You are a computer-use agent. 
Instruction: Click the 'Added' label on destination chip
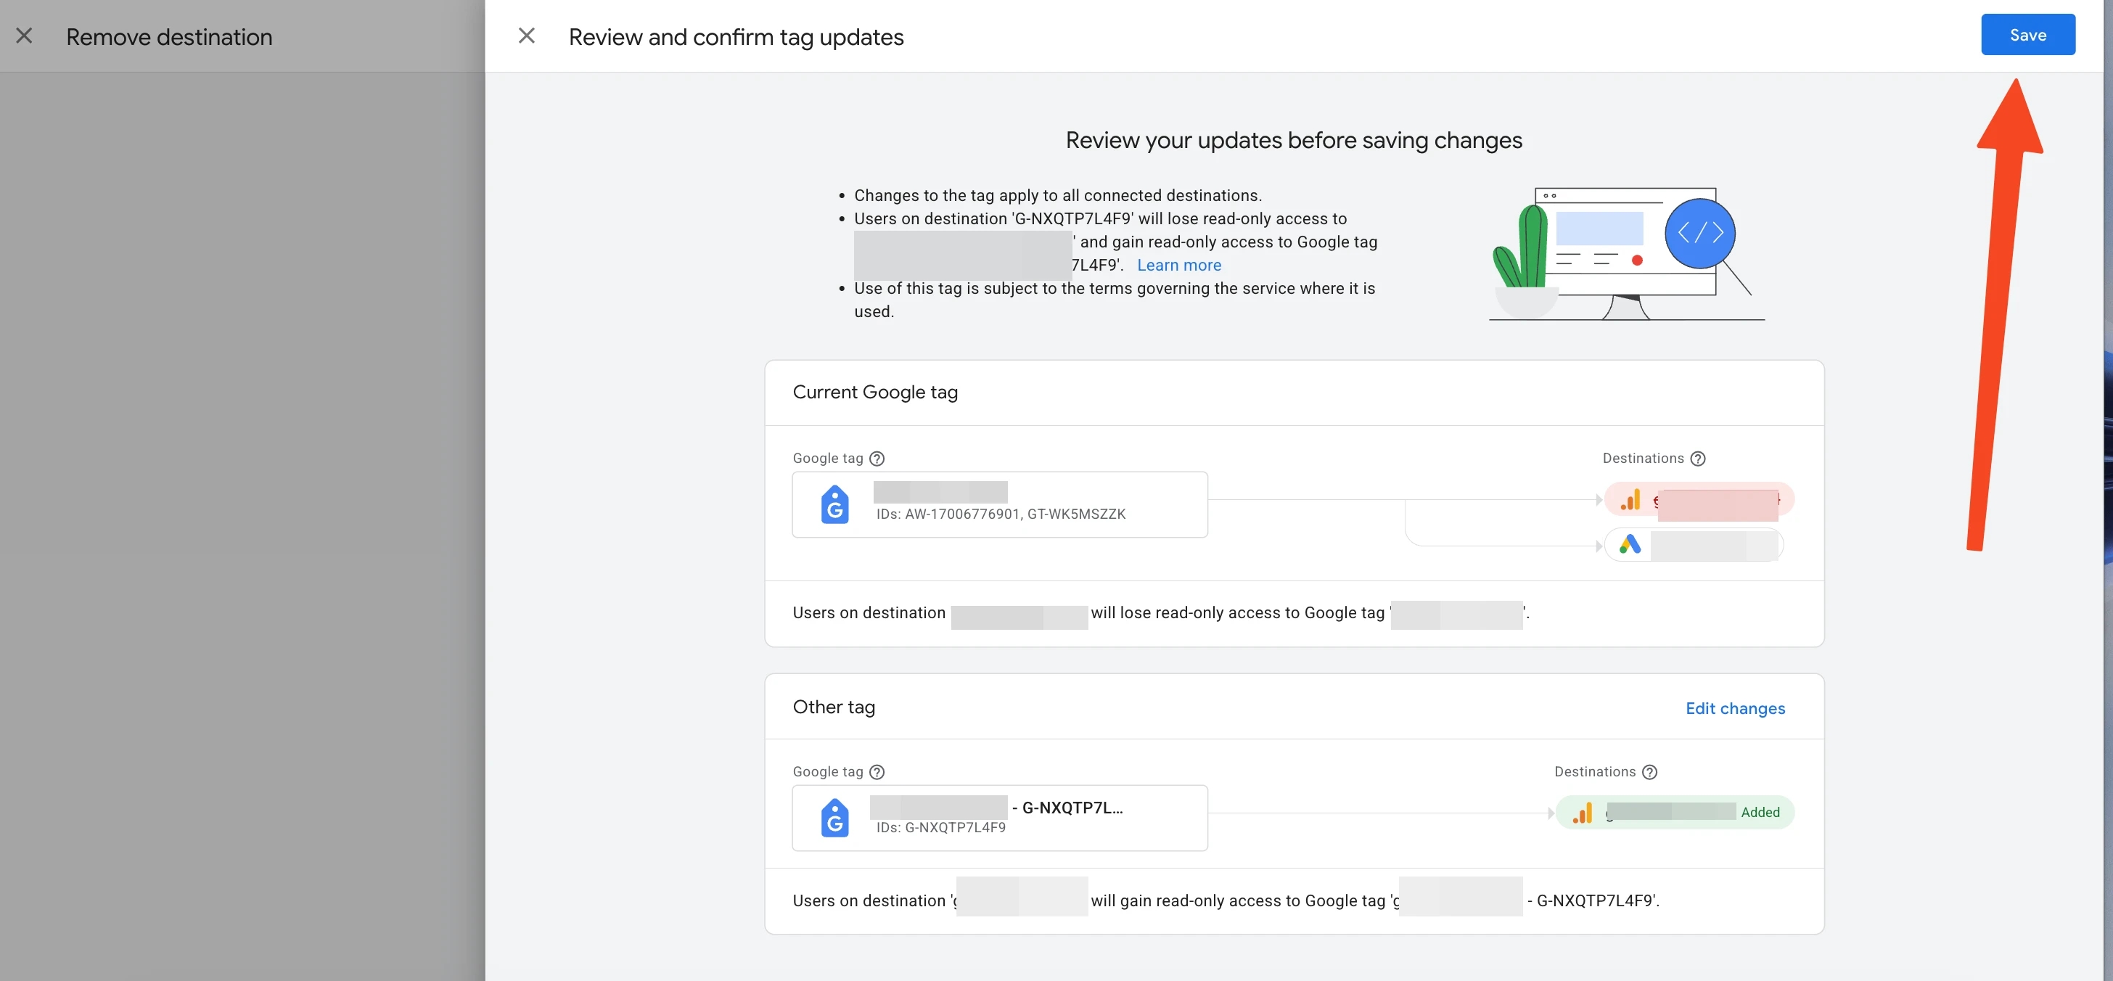pyautogui.click(x=1760, y=812)
